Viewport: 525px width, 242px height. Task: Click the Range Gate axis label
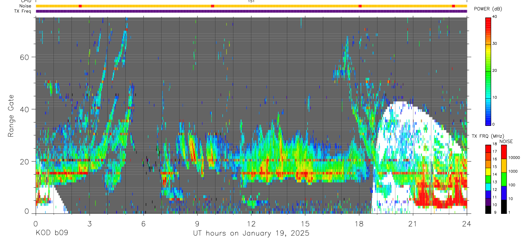click(12, 116)
